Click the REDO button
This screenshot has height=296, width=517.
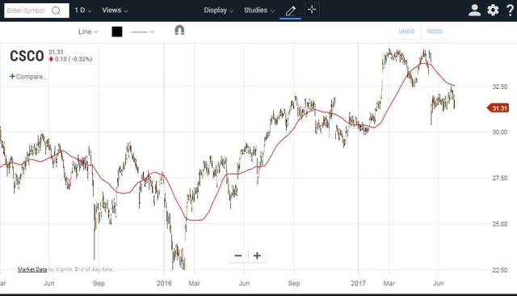[435, 32]
